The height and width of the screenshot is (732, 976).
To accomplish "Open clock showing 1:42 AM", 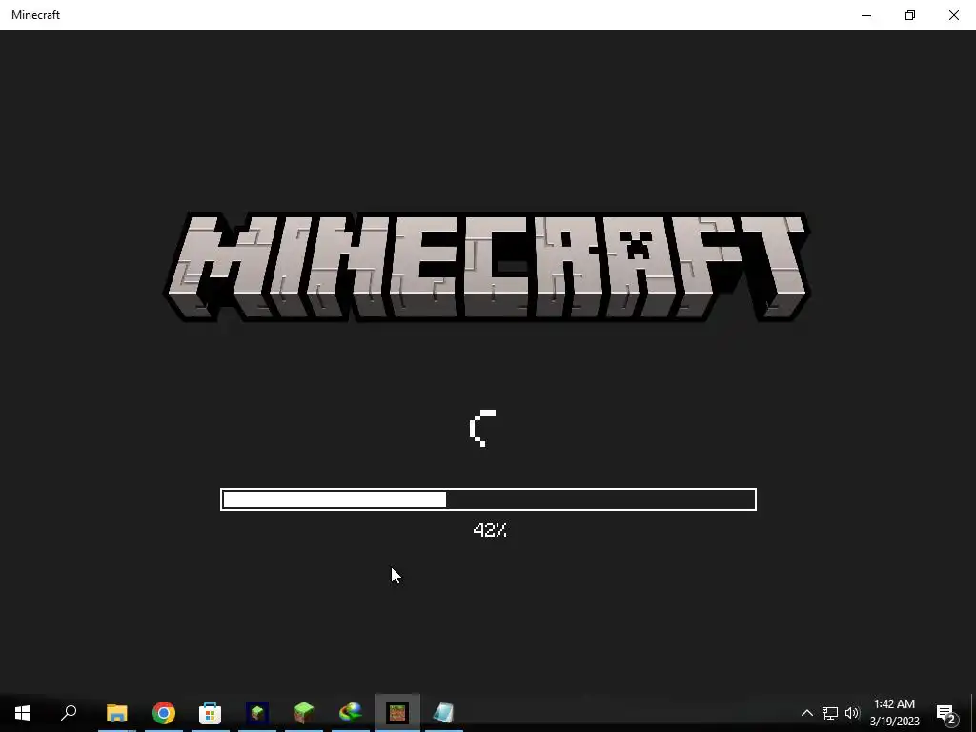I will coord(894,704).
